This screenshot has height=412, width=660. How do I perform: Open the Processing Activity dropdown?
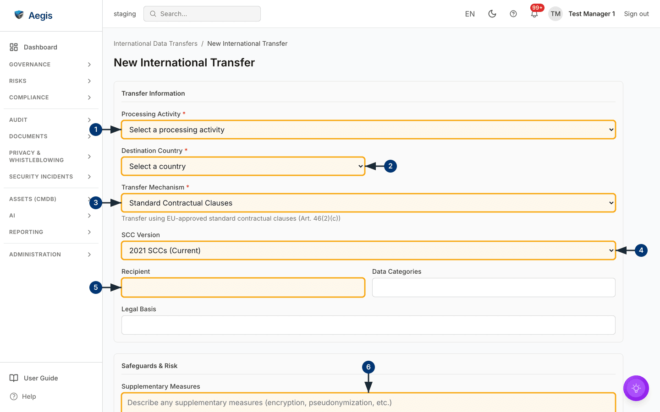coord(368,130)
